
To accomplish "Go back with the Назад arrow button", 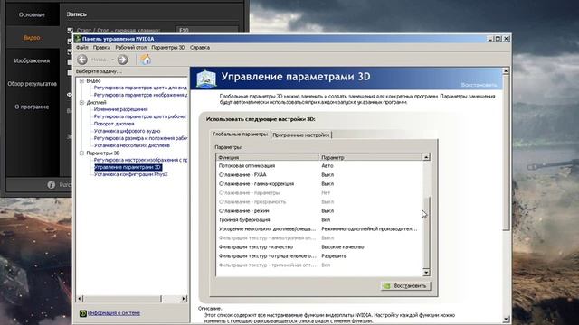I will (x=82, y=60).
